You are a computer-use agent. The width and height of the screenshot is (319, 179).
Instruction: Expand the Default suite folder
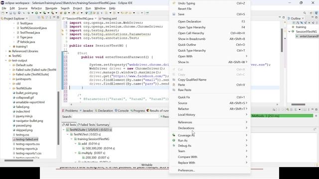click(x=10, y=65)
